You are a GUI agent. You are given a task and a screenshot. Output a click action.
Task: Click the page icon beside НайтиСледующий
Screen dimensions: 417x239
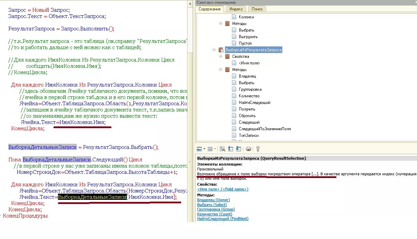tap(234, 102)
